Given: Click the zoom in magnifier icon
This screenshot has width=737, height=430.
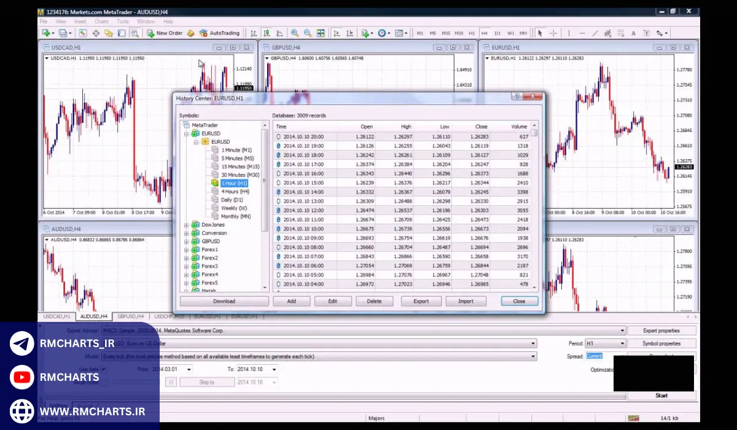Looking at the screenshot, I should click(295, 33).
